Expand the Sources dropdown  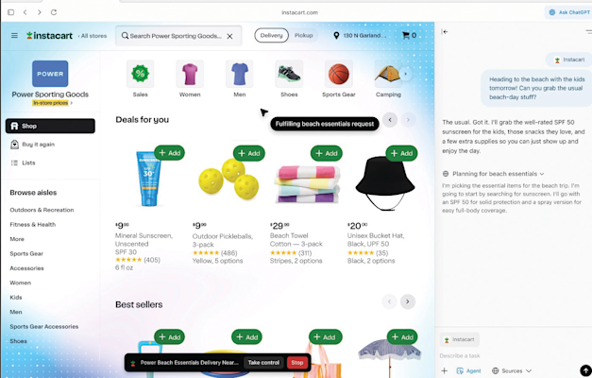pyautogui.click(x=512, y=370)
